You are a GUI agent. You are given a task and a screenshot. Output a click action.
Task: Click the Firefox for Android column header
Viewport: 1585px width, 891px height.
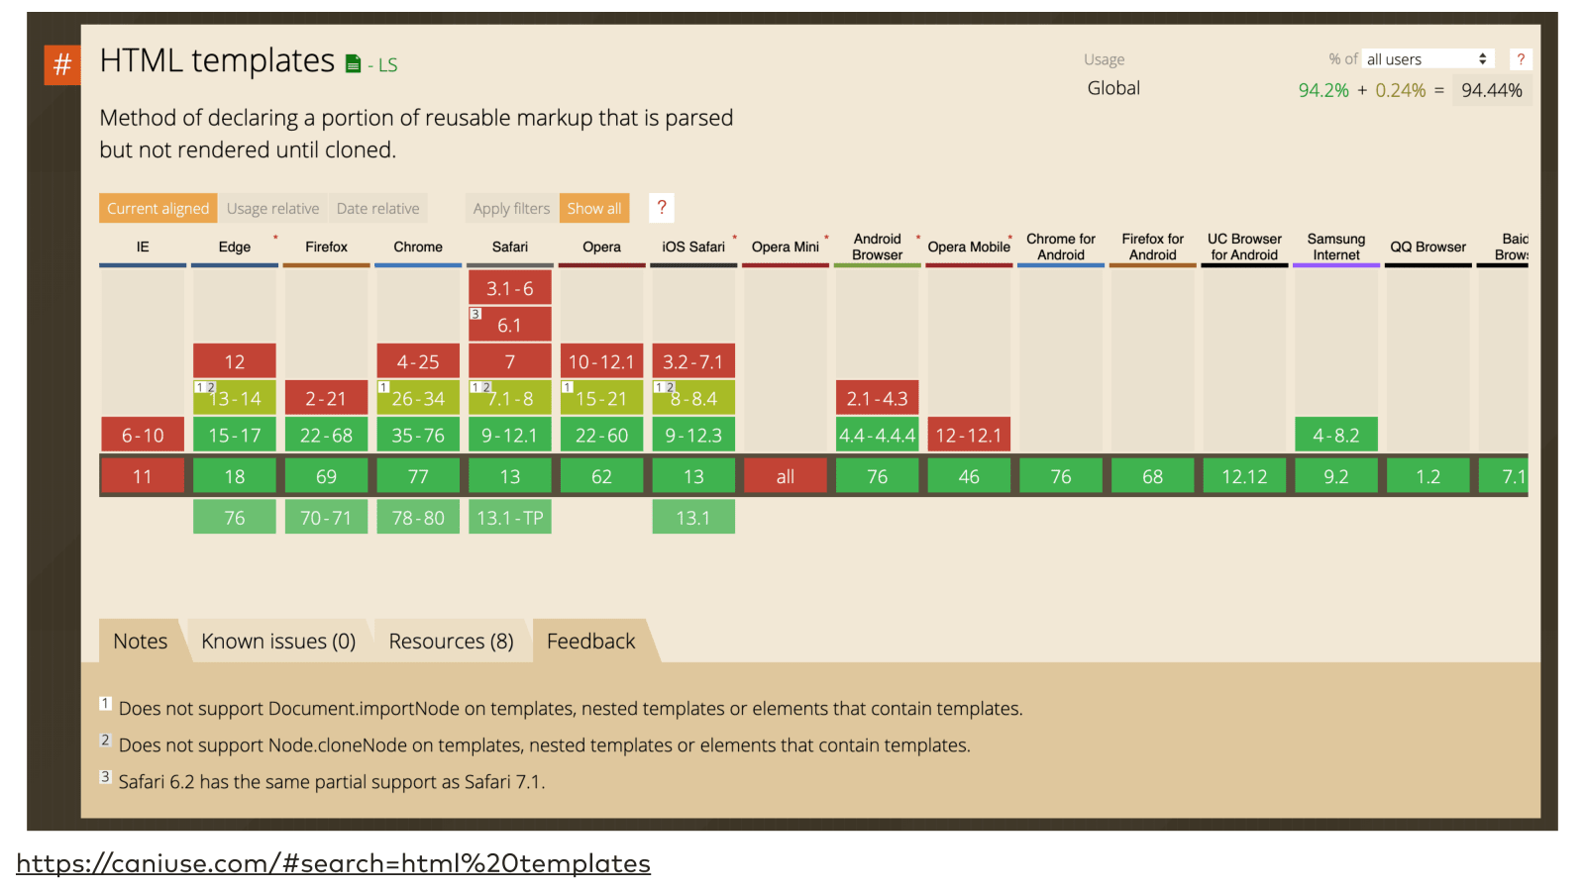click(1153, 247)
